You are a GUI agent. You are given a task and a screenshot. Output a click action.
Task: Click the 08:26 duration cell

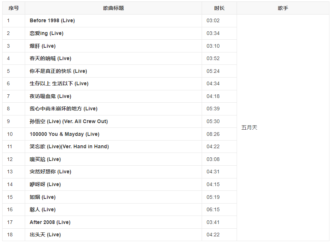(x=213, y=134)
